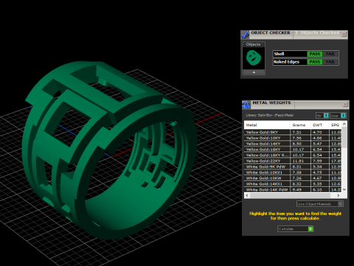Click PASS indicator in Naked Edges row

314,62
